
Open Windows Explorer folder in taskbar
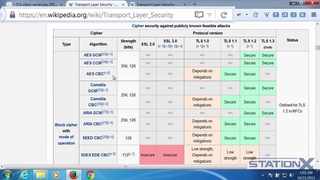pos(40,175)
